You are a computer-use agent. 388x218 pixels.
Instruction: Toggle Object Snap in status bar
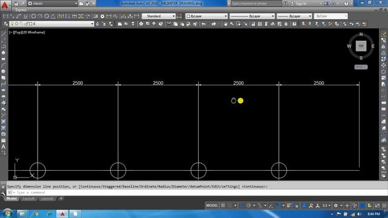278,205
